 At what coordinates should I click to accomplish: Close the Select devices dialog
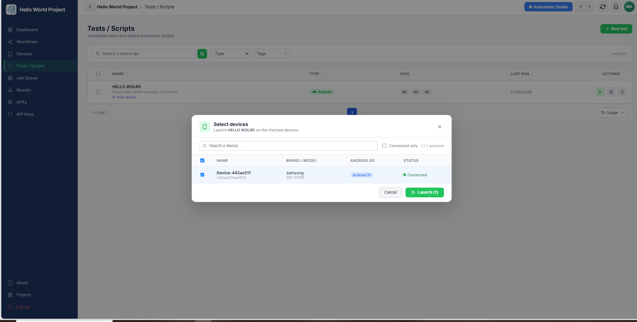click(x=440, y=127)
